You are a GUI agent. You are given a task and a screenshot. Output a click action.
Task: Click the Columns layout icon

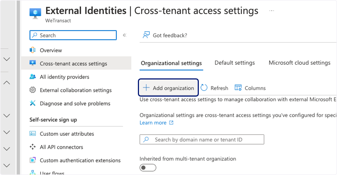coord(238,88)
